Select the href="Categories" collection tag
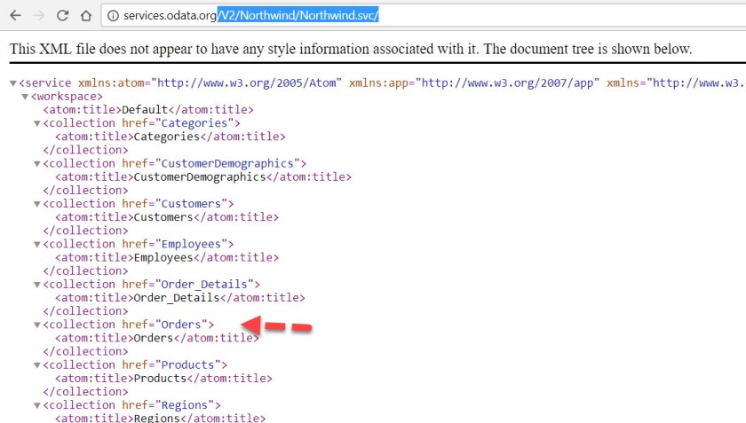Screen dimensions: 746x423 click(x=141, y=123)
